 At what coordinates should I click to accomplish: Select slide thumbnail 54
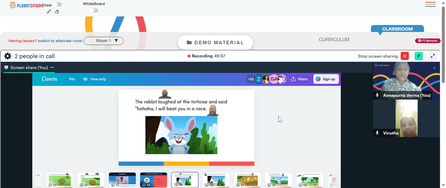(x=153, y=180)
